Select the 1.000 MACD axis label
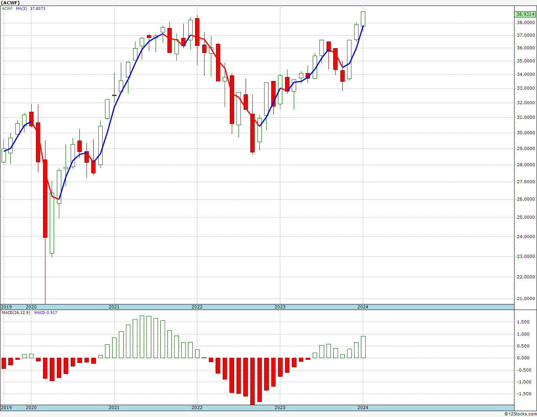The width and height of the screenshot is (537, 417). (524, 334)
